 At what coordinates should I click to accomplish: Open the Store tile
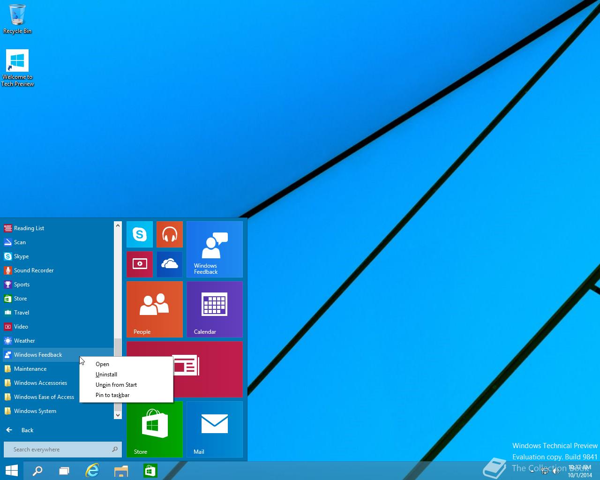point(155,429)
